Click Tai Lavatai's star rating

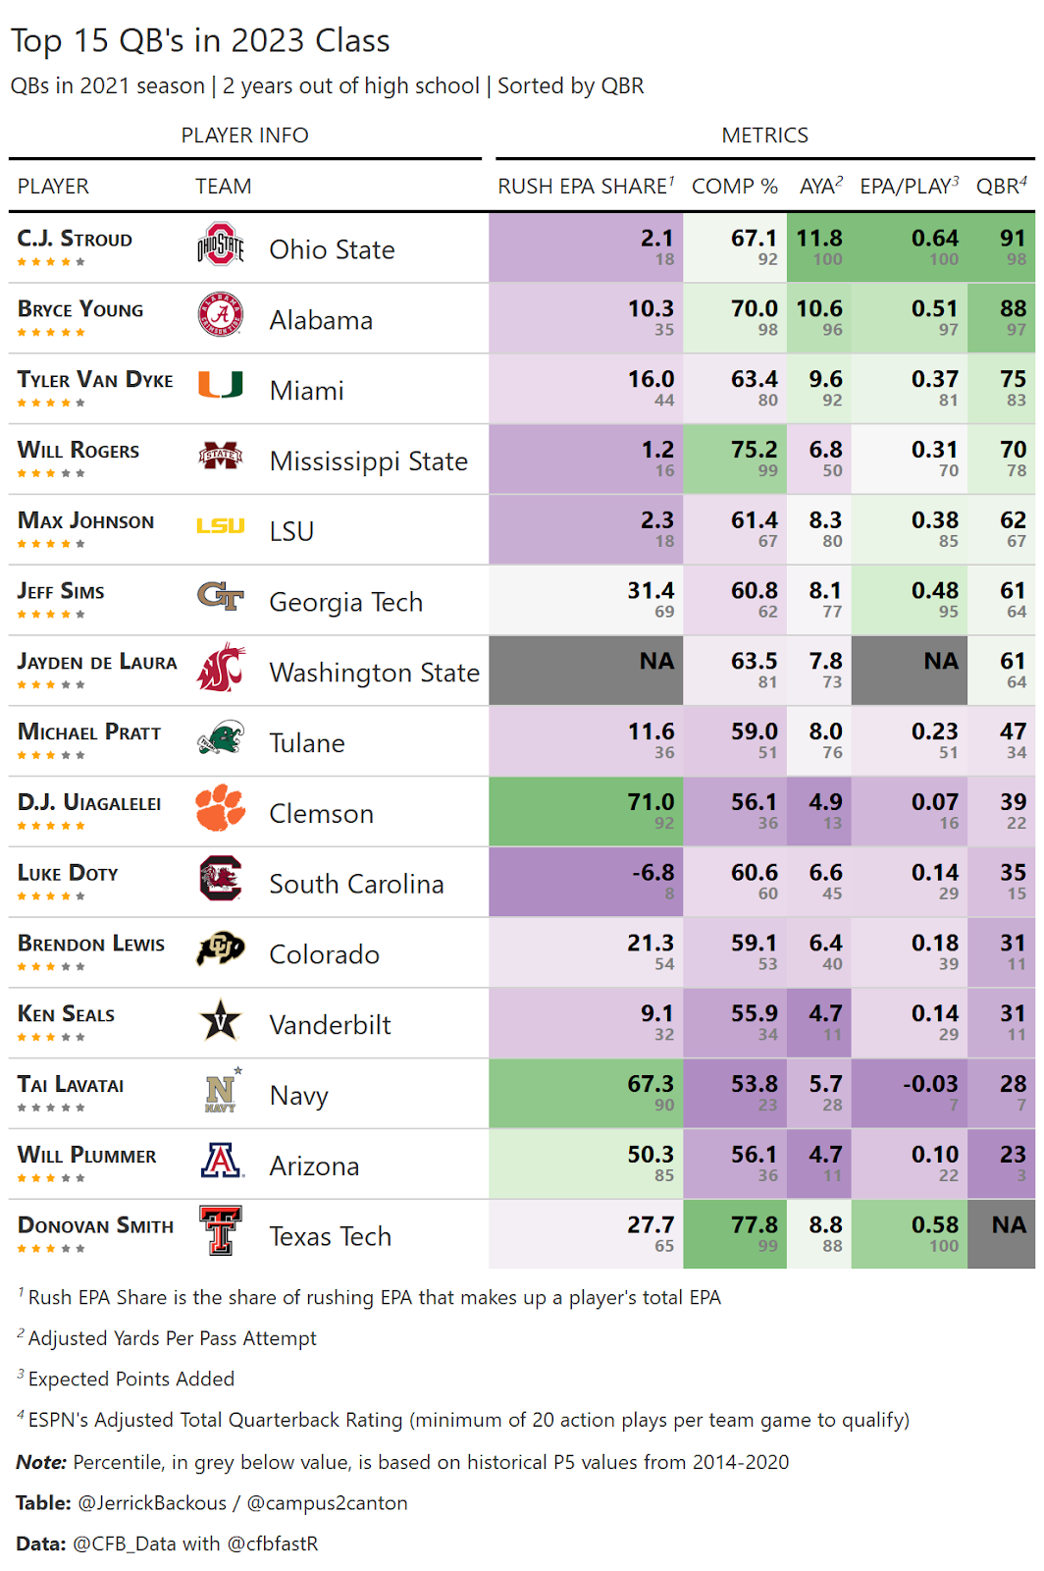coord(51,1108)
